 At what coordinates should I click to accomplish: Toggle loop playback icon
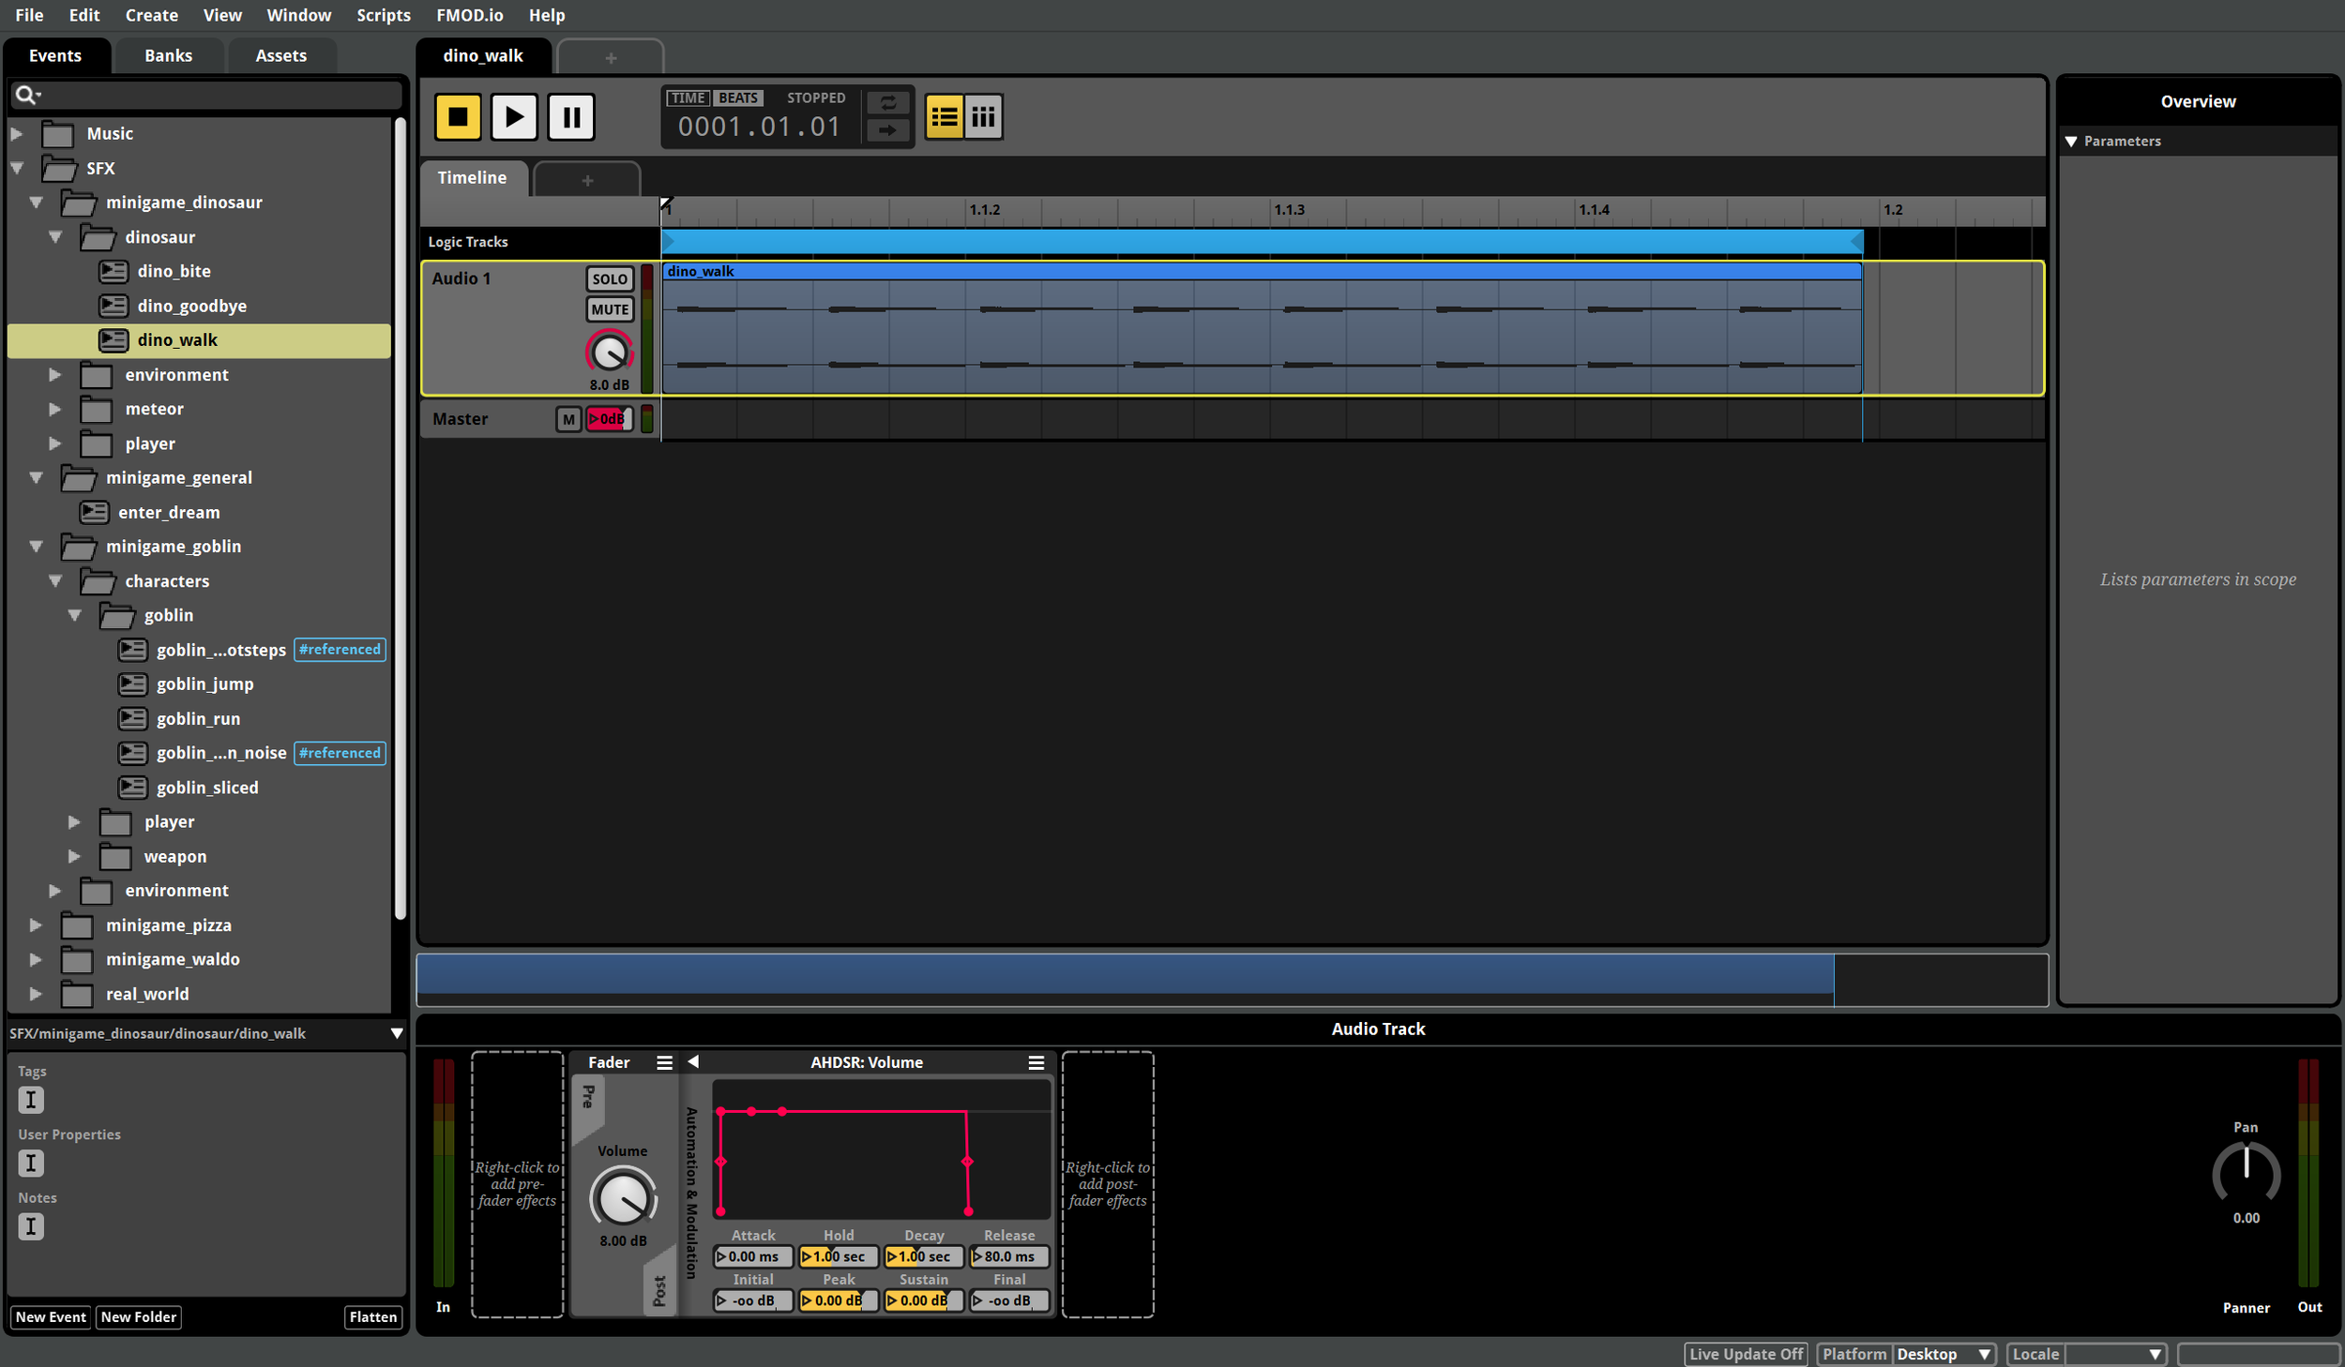click(887, 102)
